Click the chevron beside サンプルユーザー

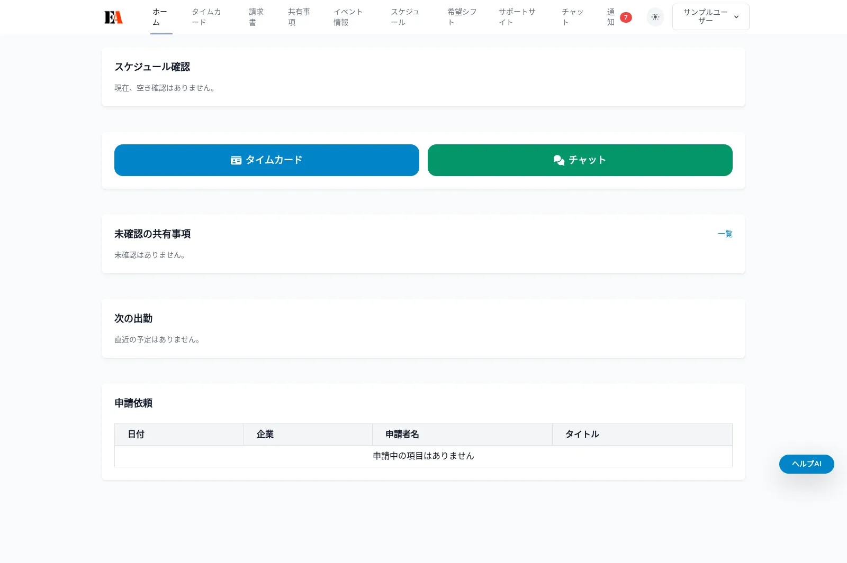[736, 16]
